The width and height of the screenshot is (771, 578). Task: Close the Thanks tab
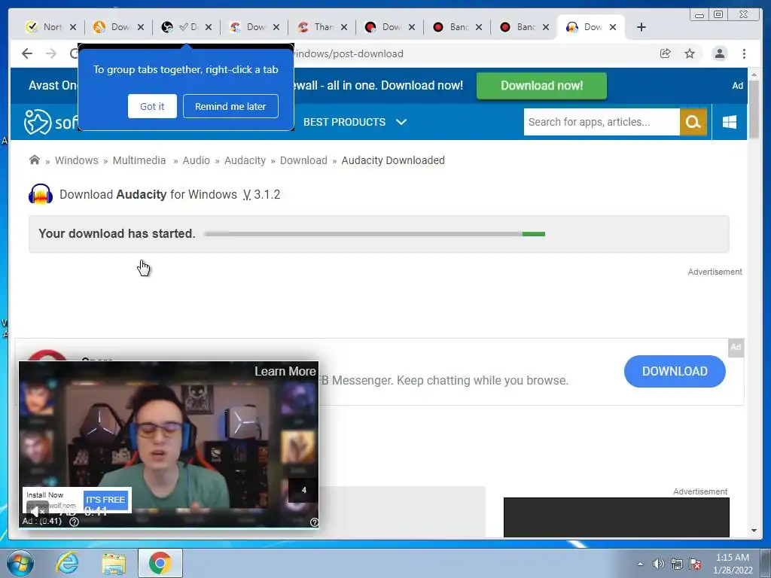(x=343, y=28)
